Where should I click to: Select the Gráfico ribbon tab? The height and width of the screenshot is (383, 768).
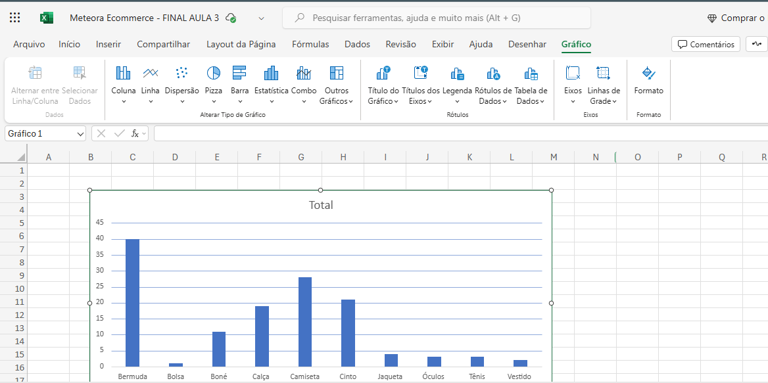point(576,44)
